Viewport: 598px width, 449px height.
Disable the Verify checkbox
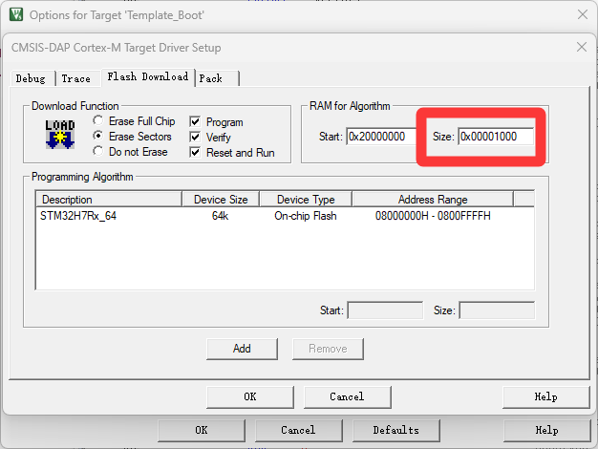(196, 138)
